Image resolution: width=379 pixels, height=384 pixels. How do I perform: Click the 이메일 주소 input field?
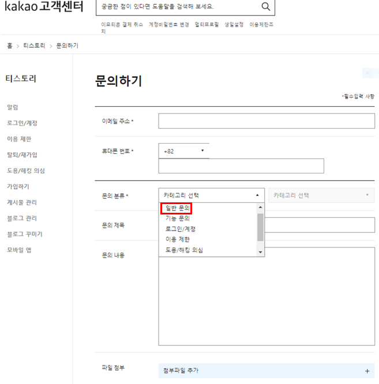(267, 121)
